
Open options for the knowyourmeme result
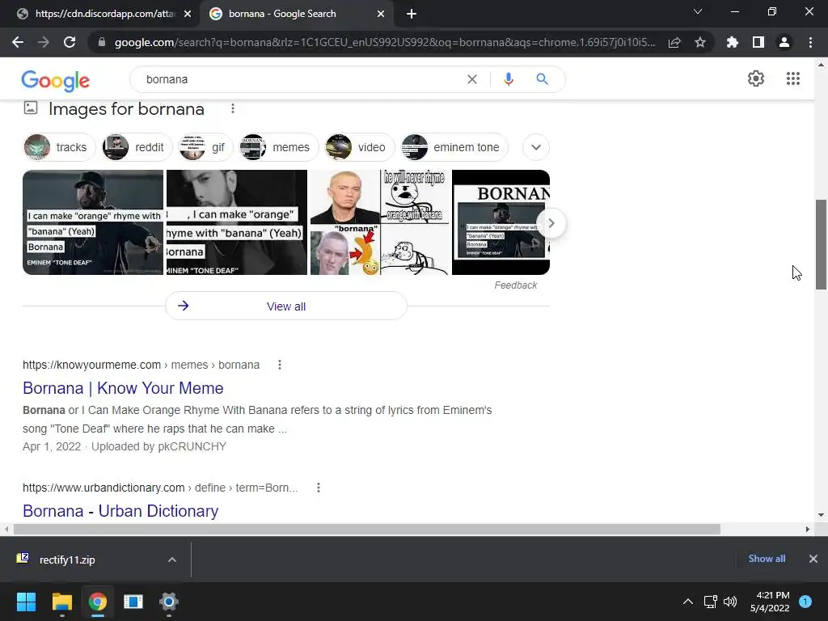click(x=279, y=365)
